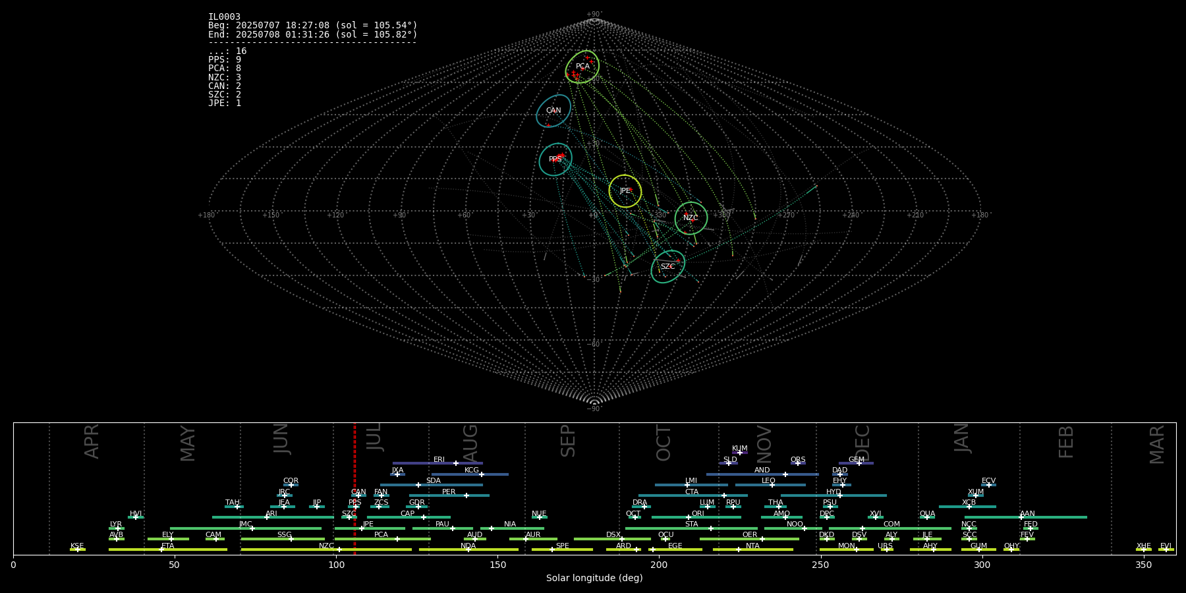
Task: Click the KUM shower bar at the timeline top
Action: click(x=740, y=453)
